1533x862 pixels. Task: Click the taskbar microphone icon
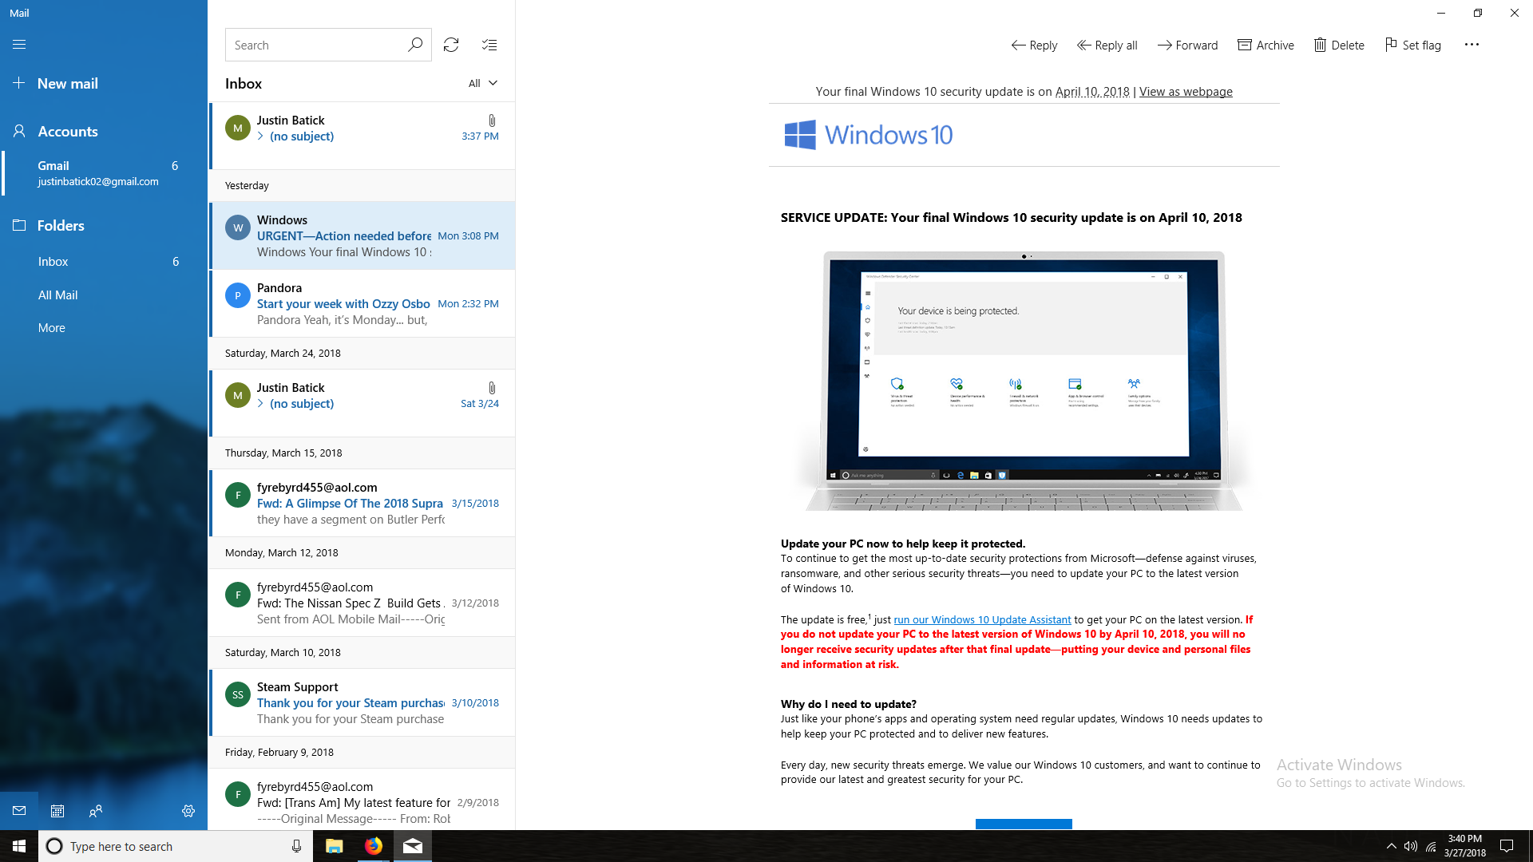tap(296, 846)
